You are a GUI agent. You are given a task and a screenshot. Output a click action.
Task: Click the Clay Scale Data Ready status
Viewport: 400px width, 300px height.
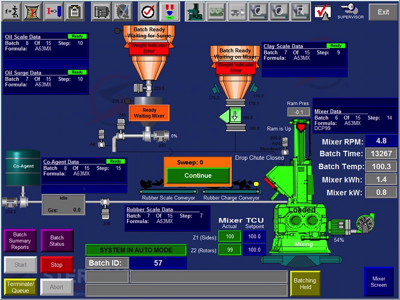pos(336,46)
